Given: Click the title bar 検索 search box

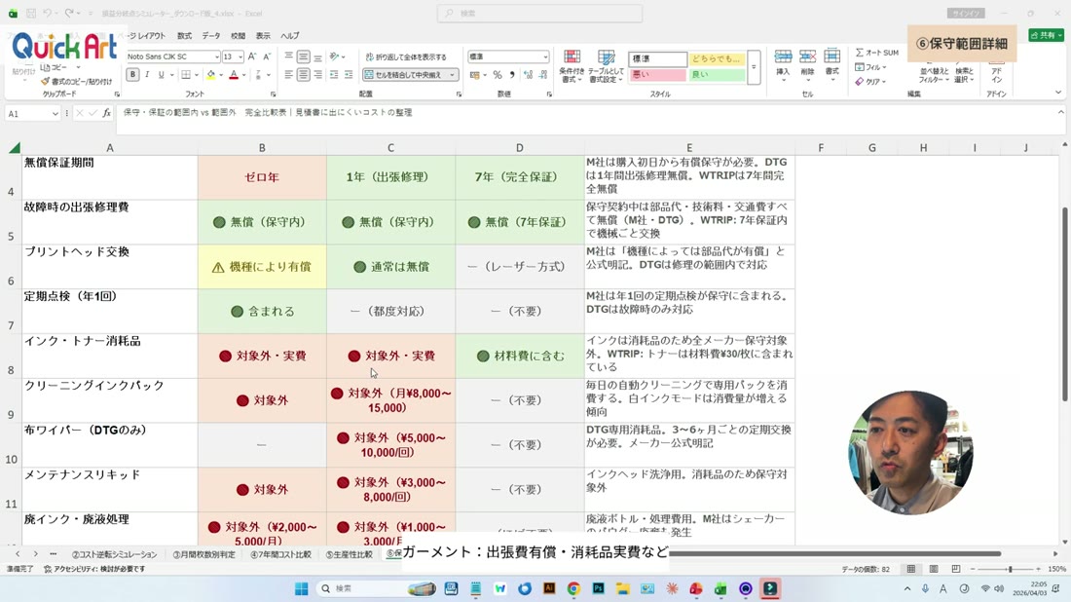Looking at the screenshot, I should tap(539, 13).
